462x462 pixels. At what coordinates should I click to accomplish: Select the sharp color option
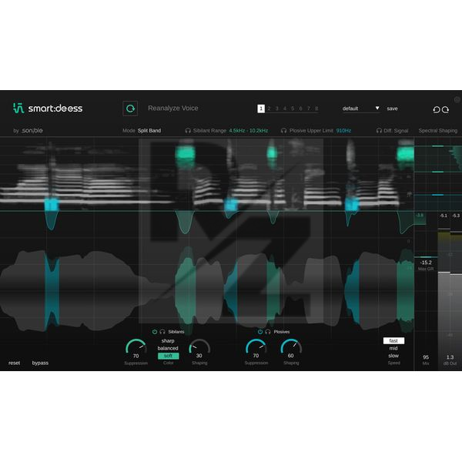coord(168,340)
